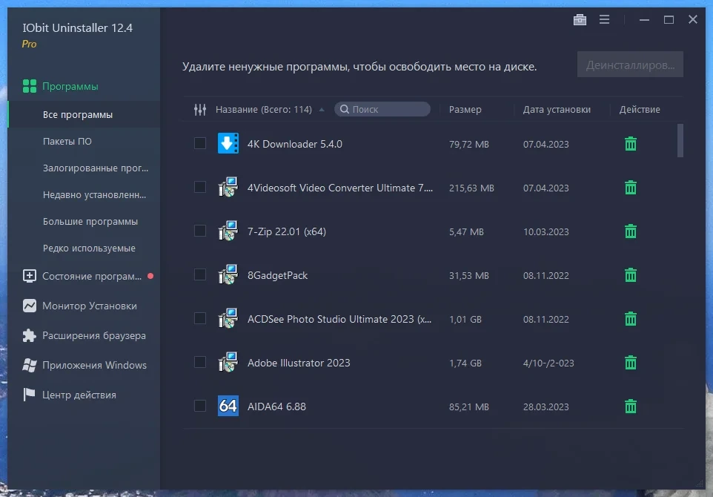Click the puzzle piece browser extensions icon
This screenshot has width=713, height=497.
(x=30, y=335)
